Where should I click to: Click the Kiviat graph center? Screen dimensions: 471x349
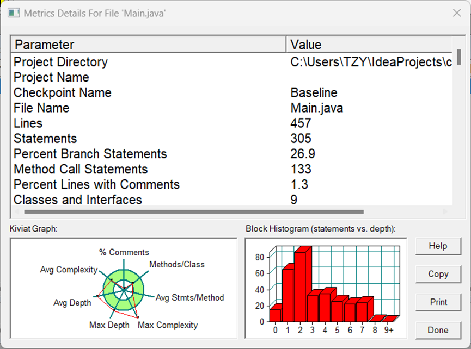click(124, 289)
